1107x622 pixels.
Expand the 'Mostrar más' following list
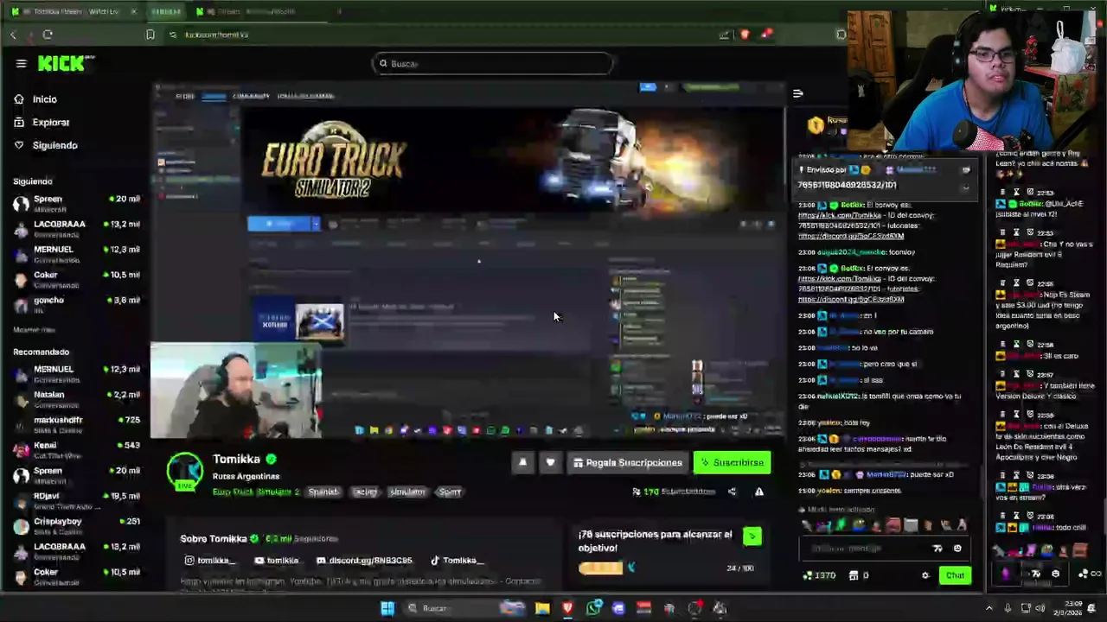[x=35, y=330]
